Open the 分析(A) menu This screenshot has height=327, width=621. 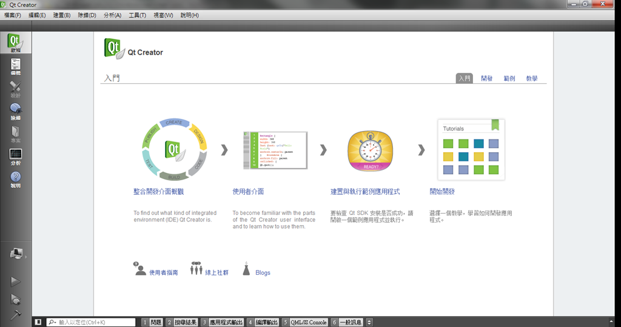[112, 15]
